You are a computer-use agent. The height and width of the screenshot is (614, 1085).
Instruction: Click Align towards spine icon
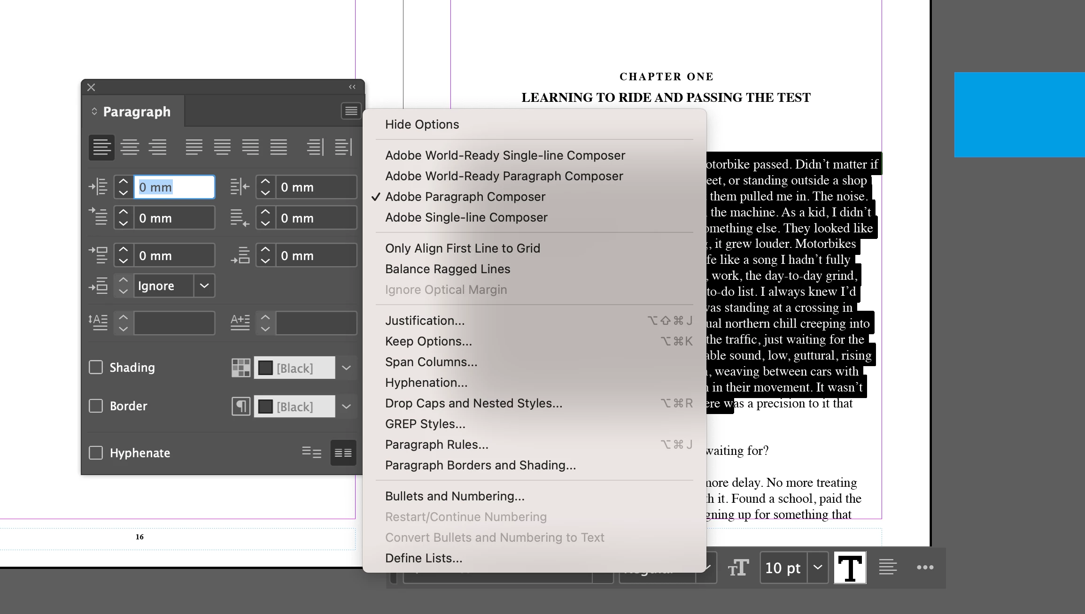coord(315,147)
